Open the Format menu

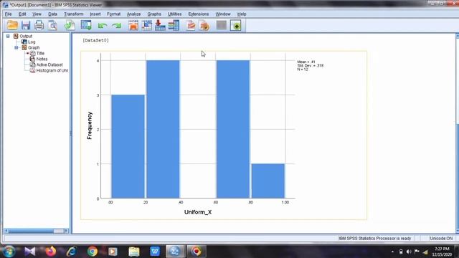113,14
